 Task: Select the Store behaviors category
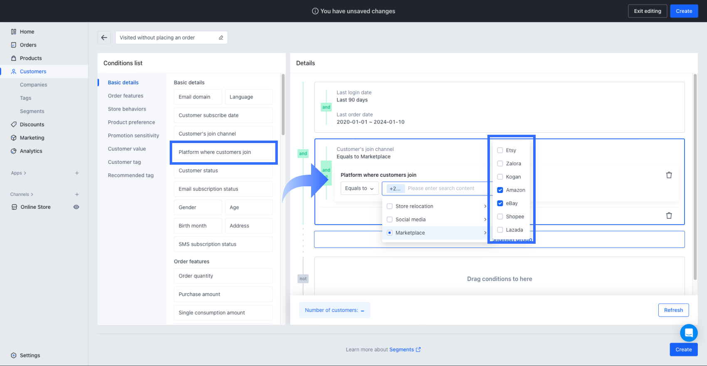click(127, 109)
